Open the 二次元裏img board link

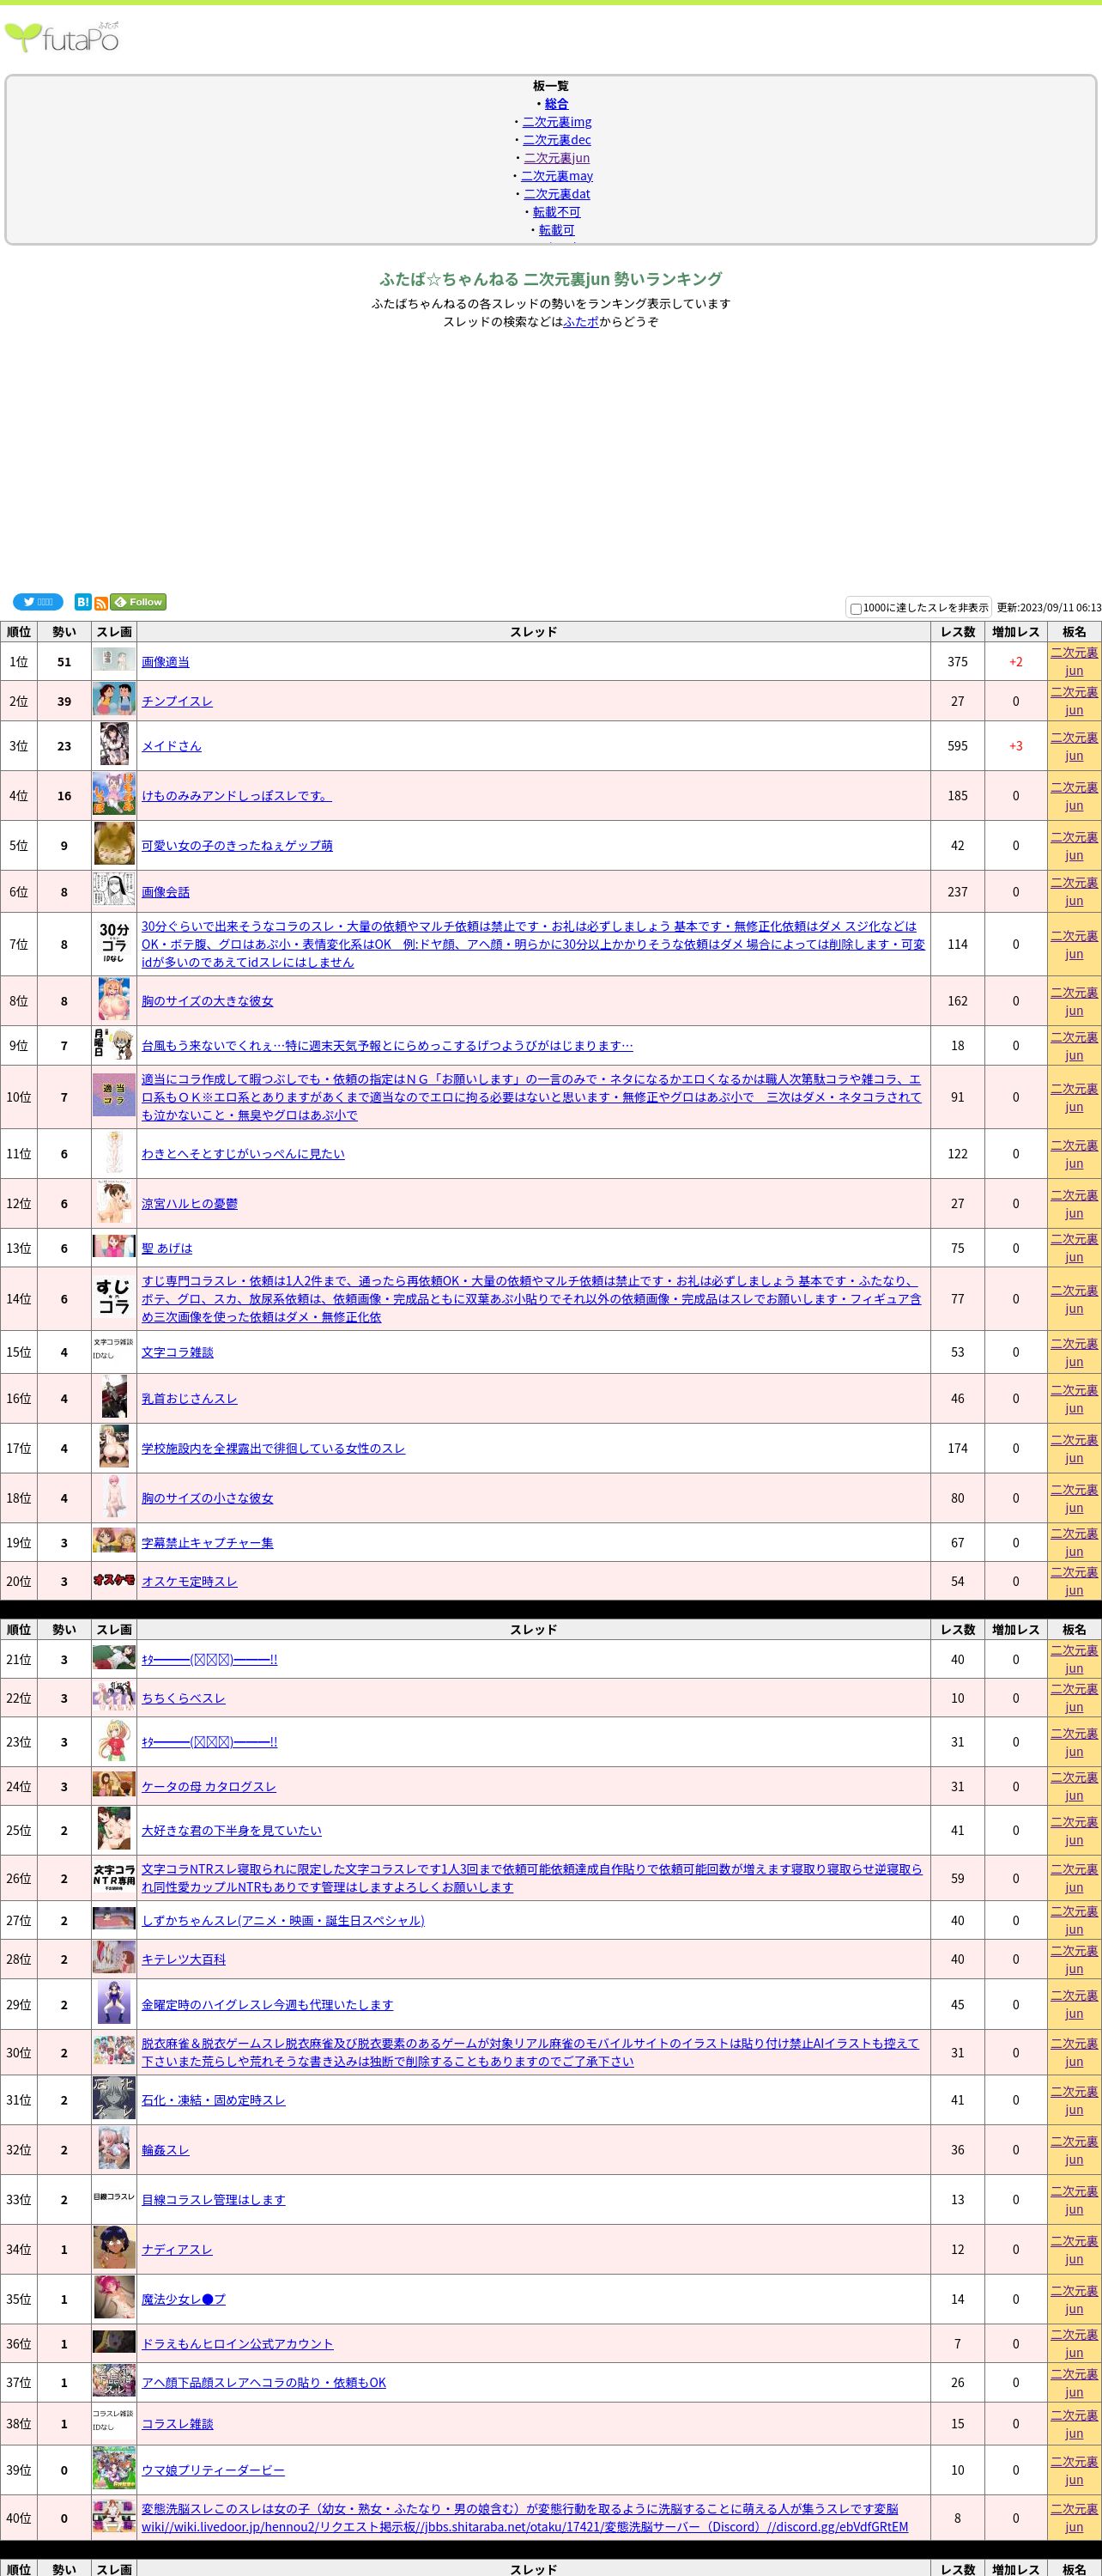(x=556, y=122)
